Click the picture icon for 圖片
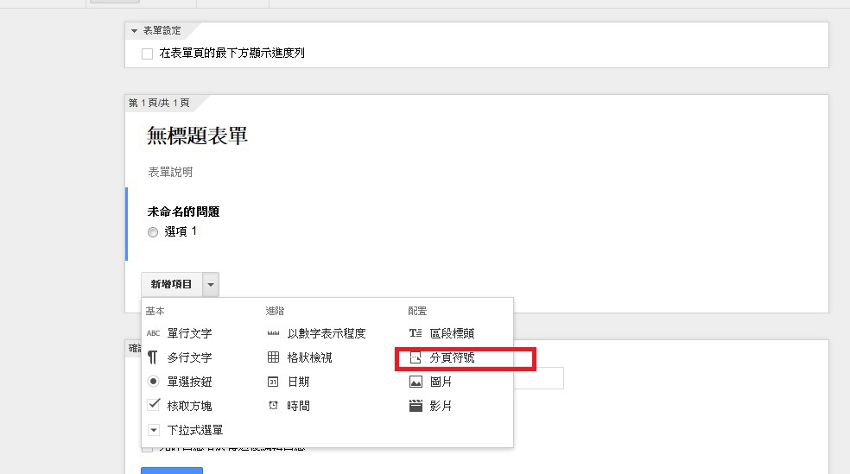850x474 pixels. point(415,382)
